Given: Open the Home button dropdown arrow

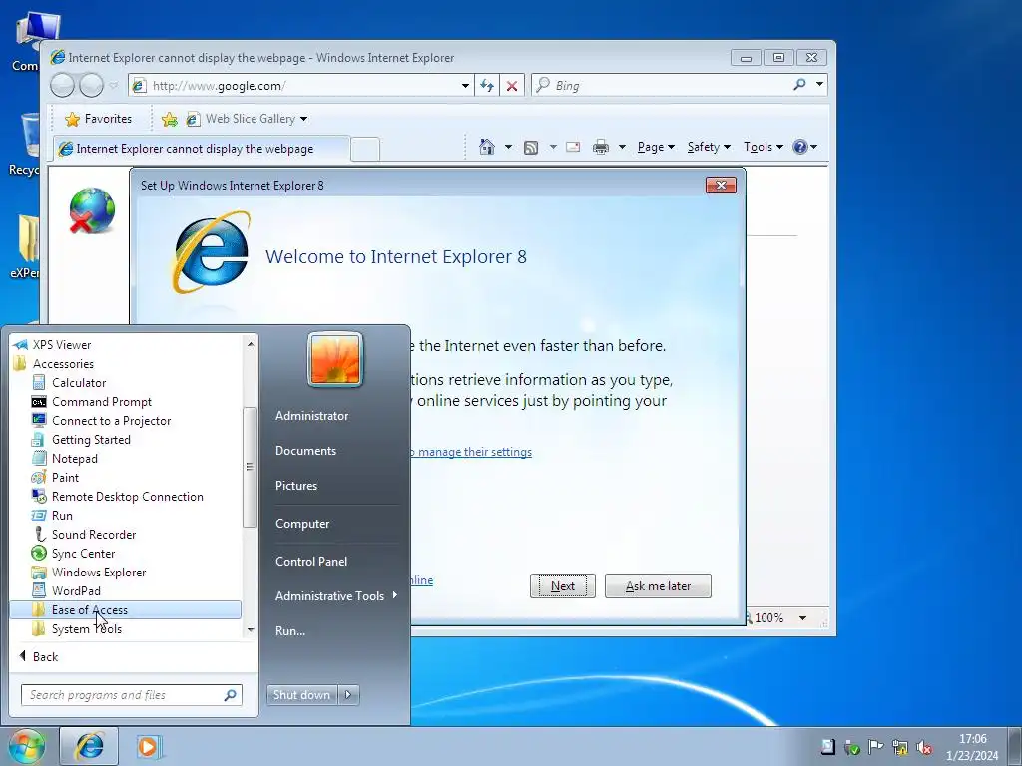Looking at the screenshot, I should pos(508,147).
